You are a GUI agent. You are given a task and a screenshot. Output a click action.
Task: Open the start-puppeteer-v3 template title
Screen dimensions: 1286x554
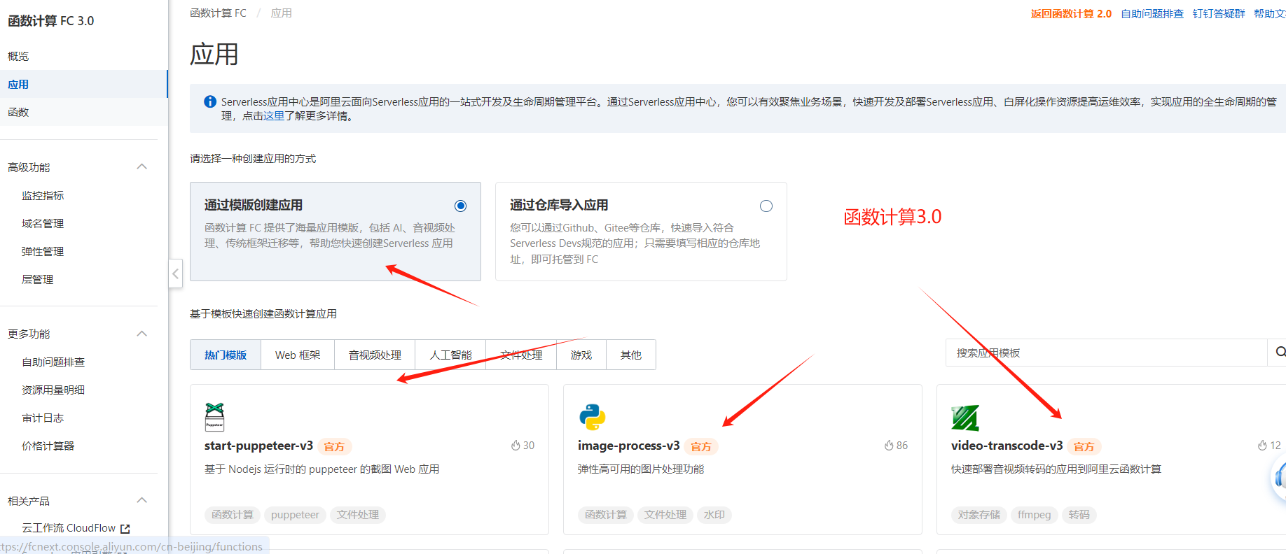pos(258,446)
